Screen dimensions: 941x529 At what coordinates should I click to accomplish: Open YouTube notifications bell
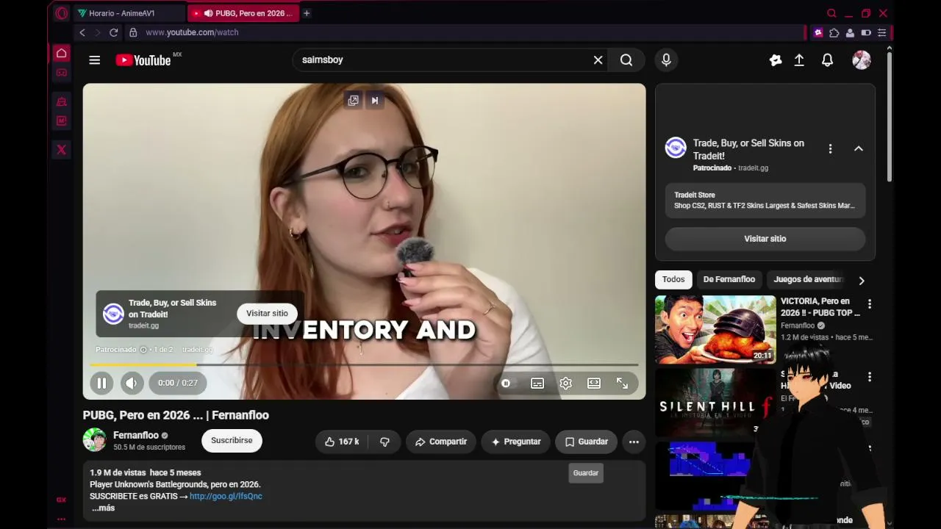coord(828,60)
